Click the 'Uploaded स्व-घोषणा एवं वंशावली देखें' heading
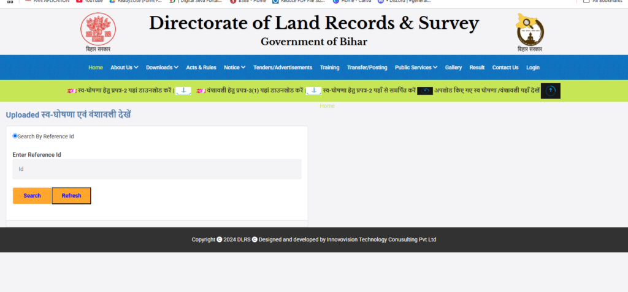Screen dimensions: 628x292 (69, 115)
